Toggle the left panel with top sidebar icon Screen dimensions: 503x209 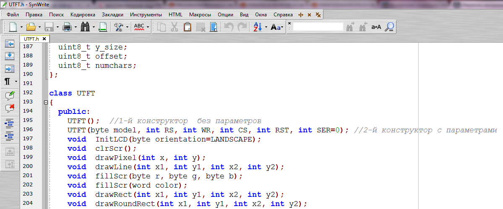9,44
